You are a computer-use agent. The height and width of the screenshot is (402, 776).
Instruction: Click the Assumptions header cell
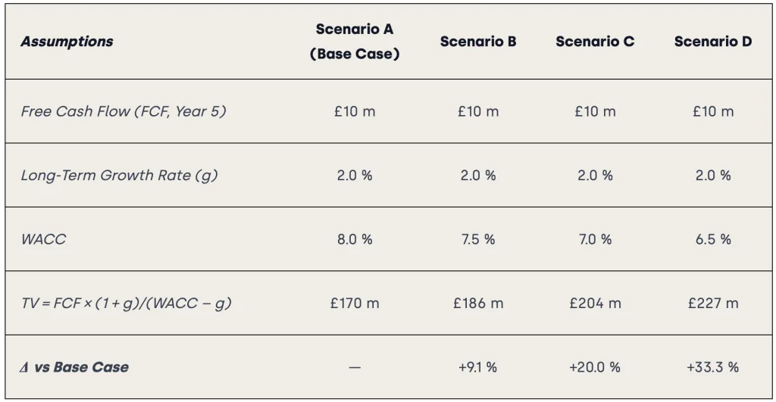tap(67, 42)
